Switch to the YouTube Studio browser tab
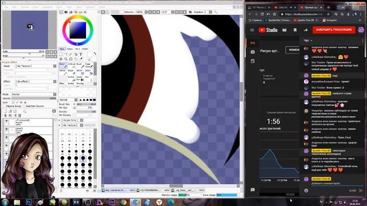This screenshot has height=206, width=367. coord(311,7)
